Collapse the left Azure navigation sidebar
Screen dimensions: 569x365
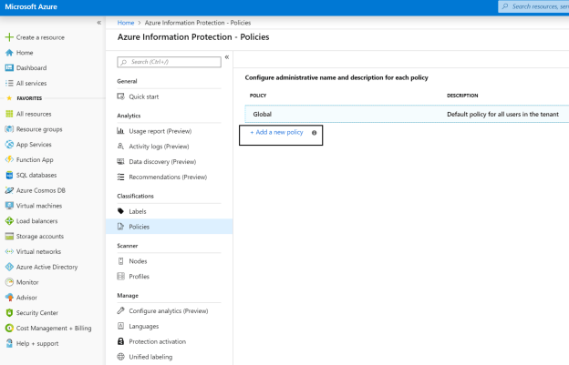click(99, 23)
